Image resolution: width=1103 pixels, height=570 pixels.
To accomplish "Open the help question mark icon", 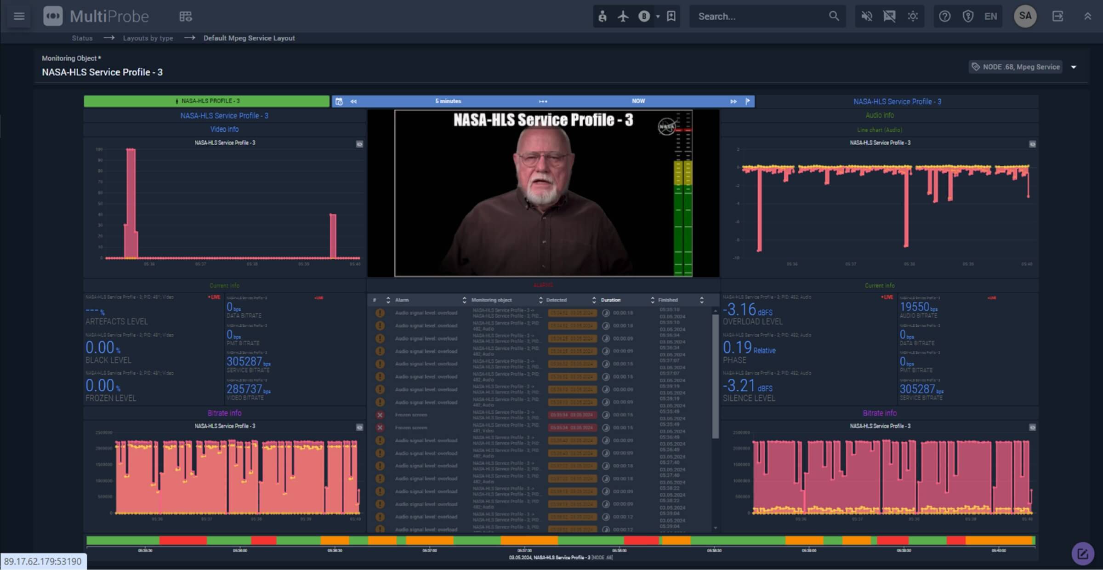I will click(x=944, y=17).
